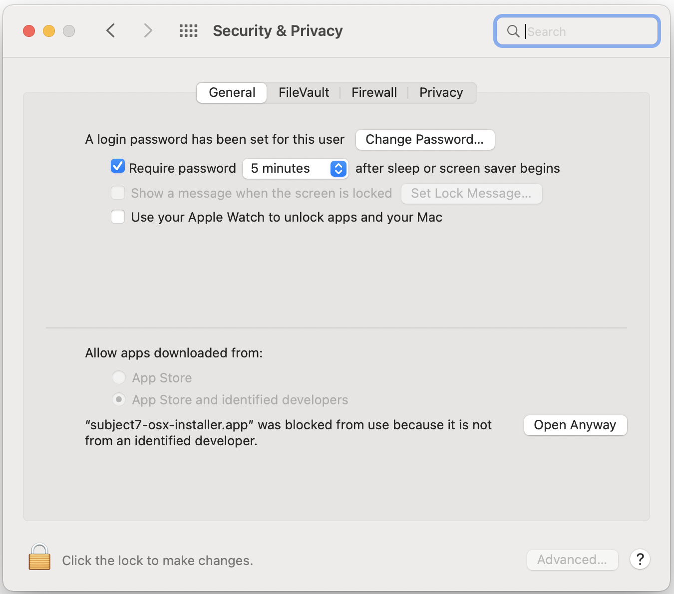Switch to the FileVault tab
Screen dimensions: 674x594
point(304,93)
